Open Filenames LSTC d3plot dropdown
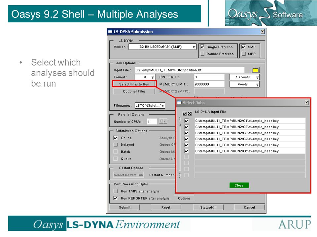This screenshot has height=237, width=317. pos(150,105)
